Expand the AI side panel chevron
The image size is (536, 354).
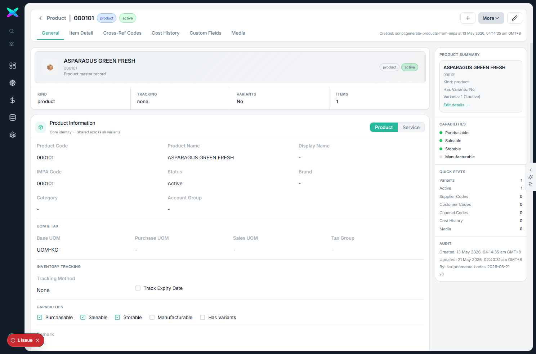click(531, 170)
